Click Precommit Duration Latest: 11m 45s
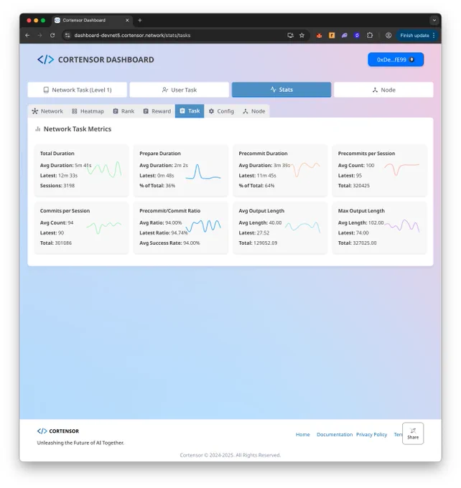 click(257, 176)
